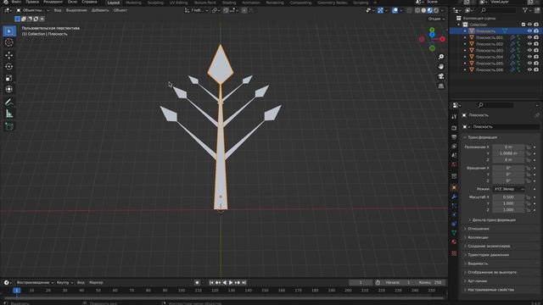Switch to the UV Editing workspace tab
This screenshot has width=543, height=305.
tap(179, 3)
